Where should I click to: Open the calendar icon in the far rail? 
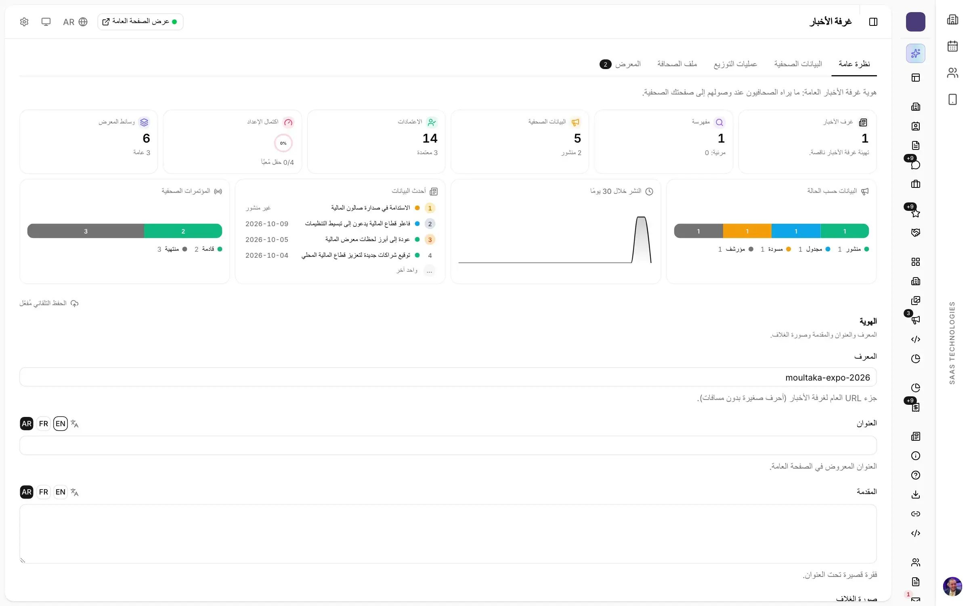pyautogui.click(x=952, y=46)
